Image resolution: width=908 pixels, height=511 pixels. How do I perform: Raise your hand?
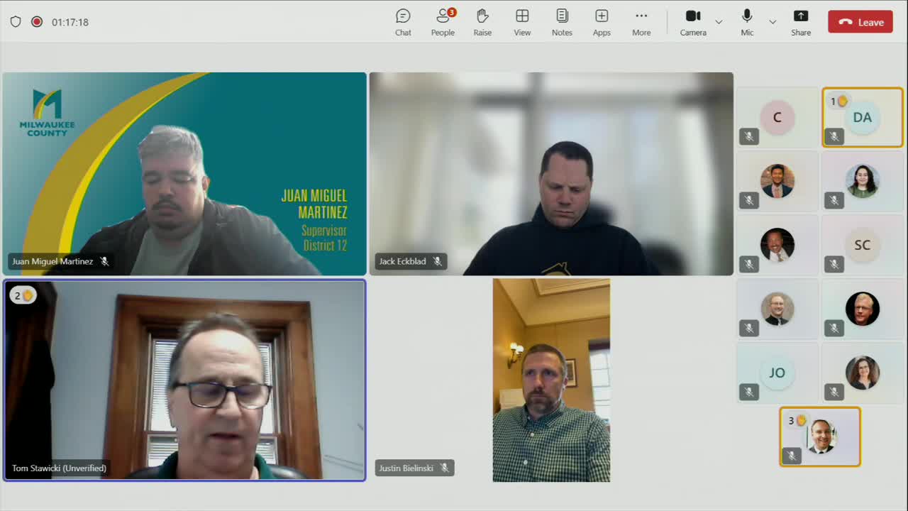point(482,23)
